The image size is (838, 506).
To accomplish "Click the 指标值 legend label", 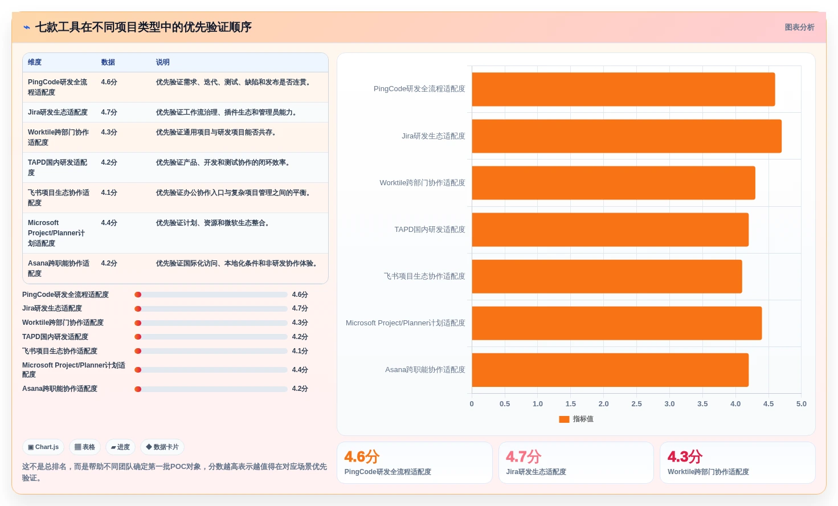I will (x=583, y=419).
